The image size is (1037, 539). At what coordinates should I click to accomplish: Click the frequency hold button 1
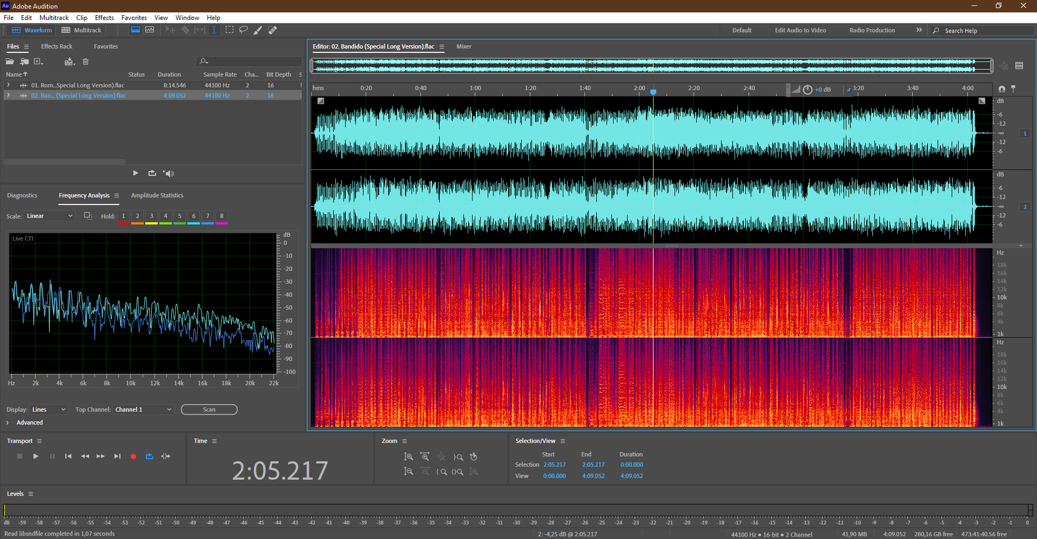click(x=123, y=216)
